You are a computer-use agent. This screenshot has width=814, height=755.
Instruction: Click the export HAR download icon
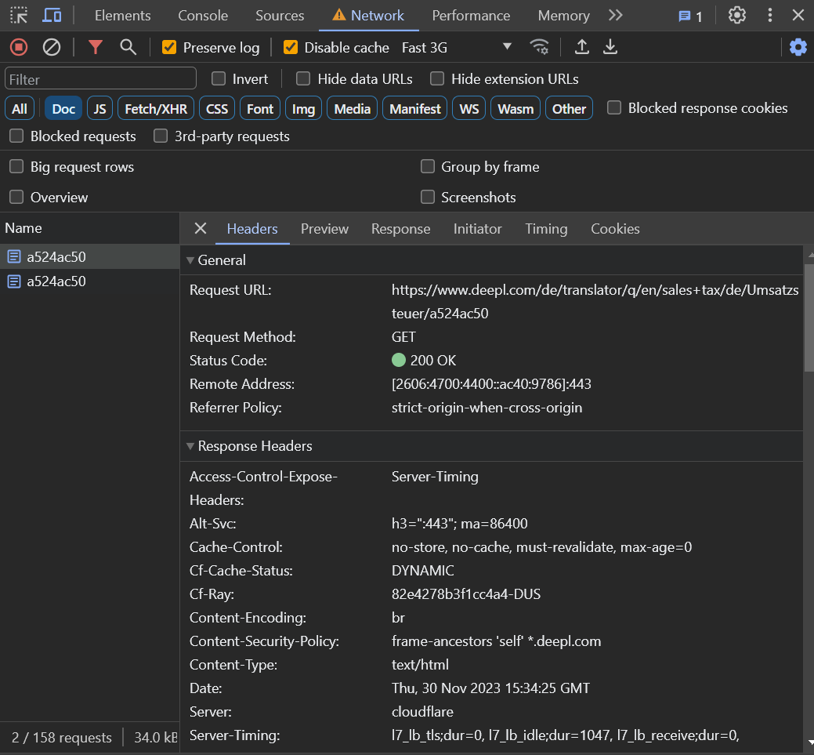tap(610, 47)
